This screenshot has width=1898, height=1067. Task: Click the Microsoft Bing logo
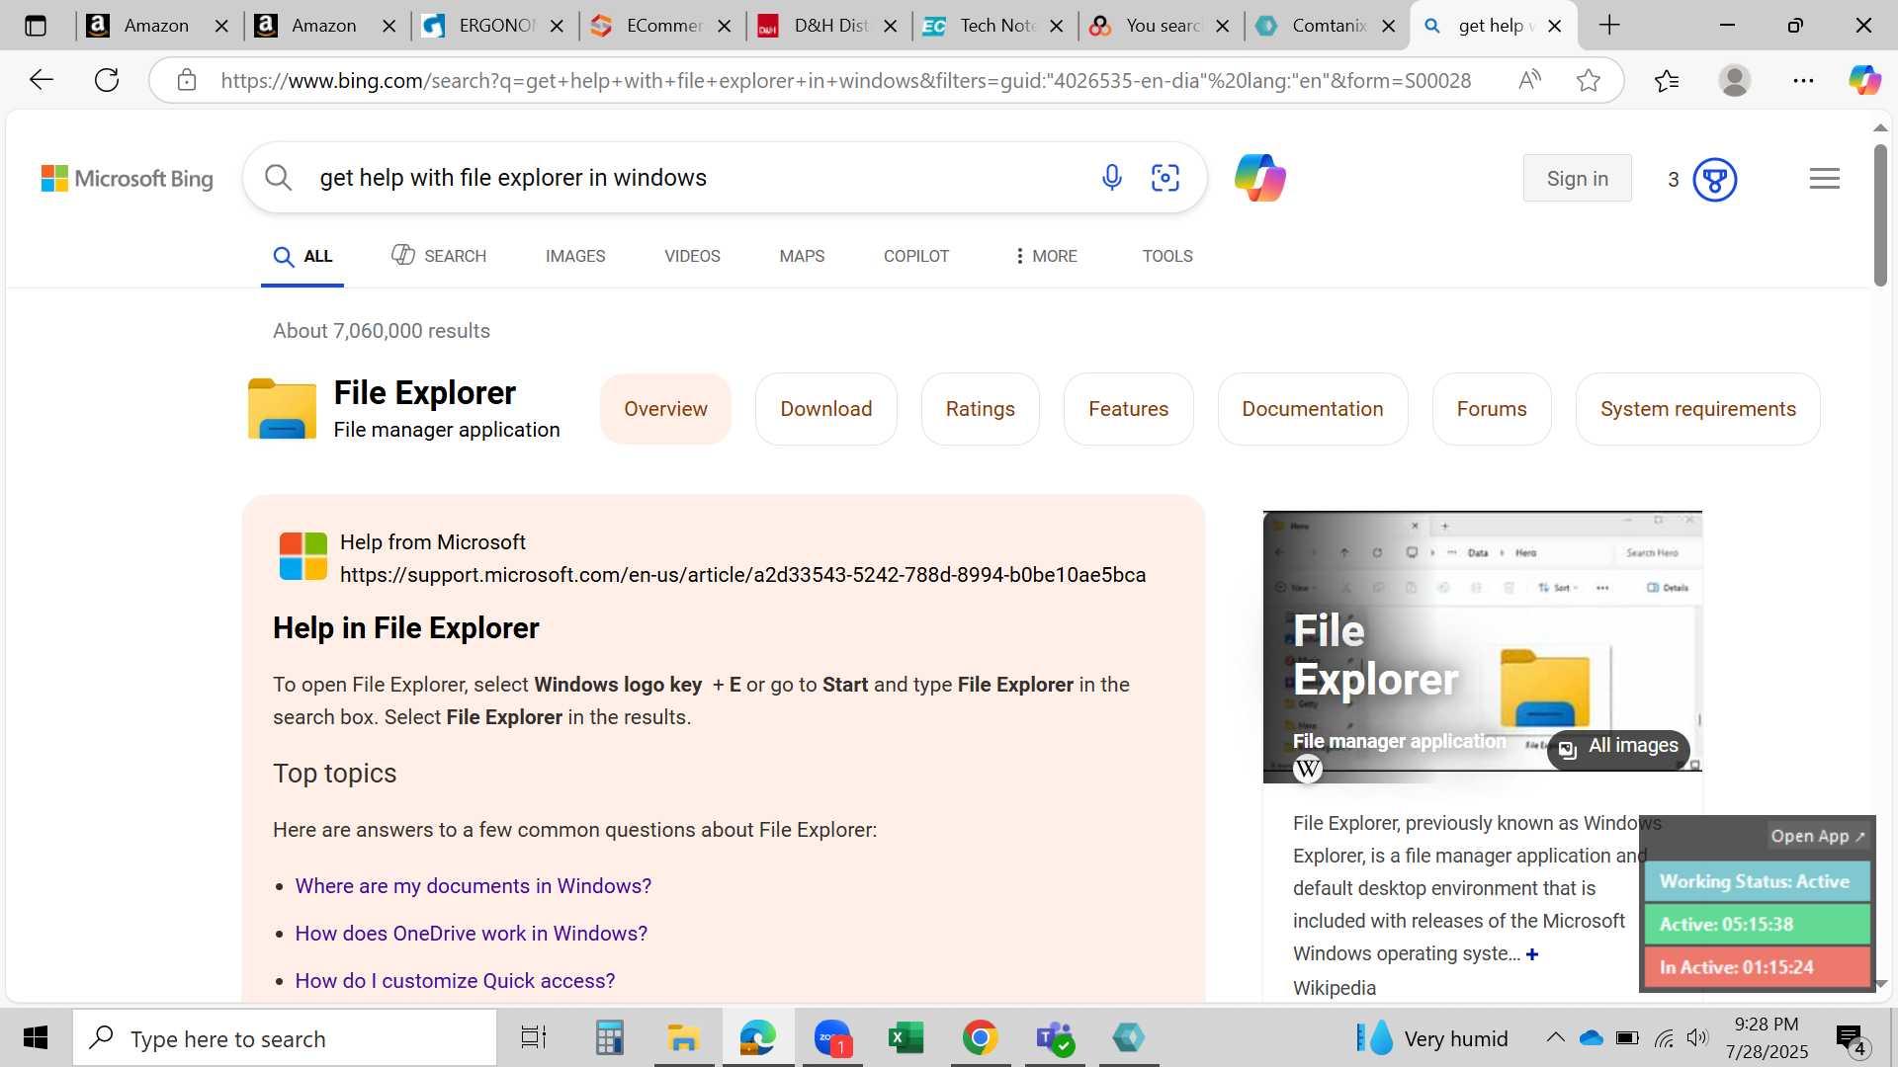coord(128,179)
